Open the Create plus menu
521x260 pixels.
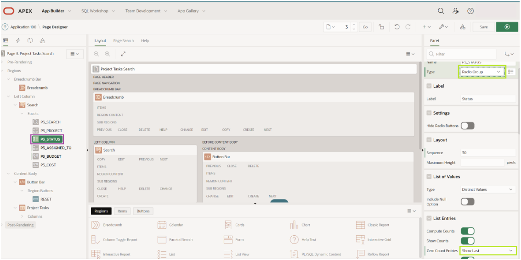tap(426, 27)
